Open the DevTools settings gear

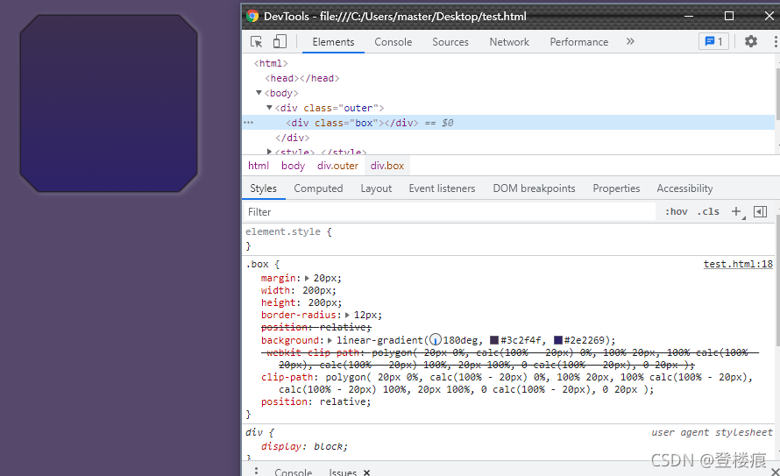[x=751, y=41]
